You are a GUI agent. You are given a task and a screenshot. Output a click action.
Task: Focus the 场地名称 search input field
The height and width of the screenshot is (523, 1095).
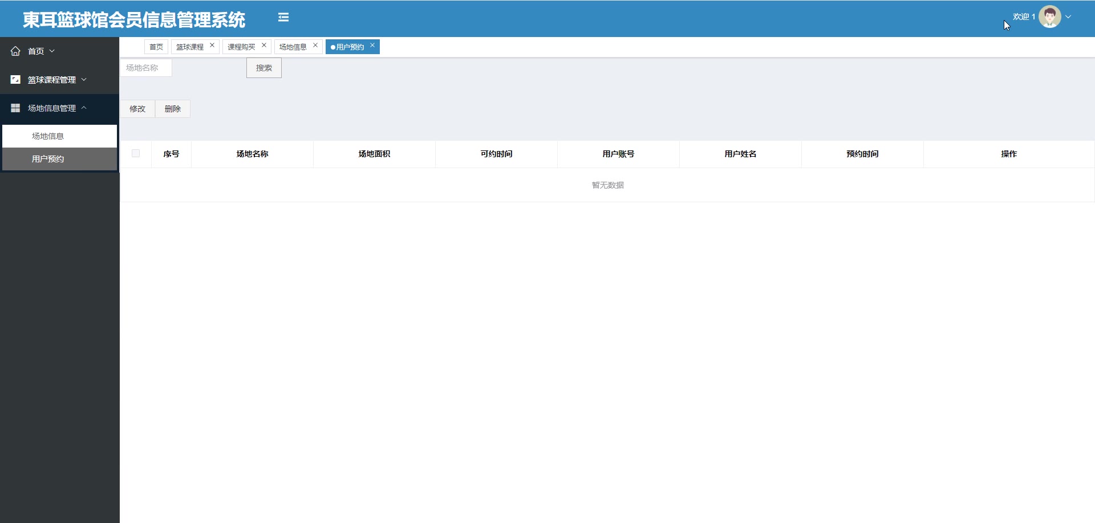coord(146,68)
